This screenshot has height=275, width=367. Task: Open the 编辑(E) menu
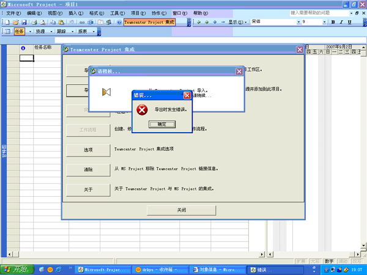pos(34,13)
